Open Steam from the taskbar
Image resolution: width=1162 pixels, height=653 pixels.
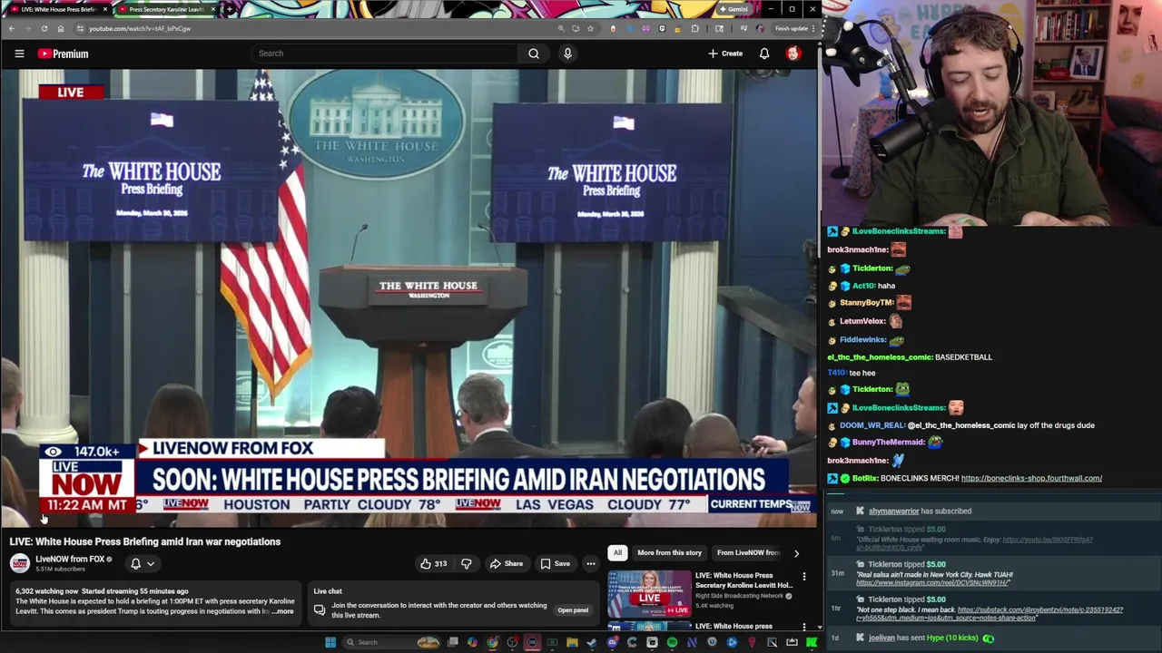(592, 642)
